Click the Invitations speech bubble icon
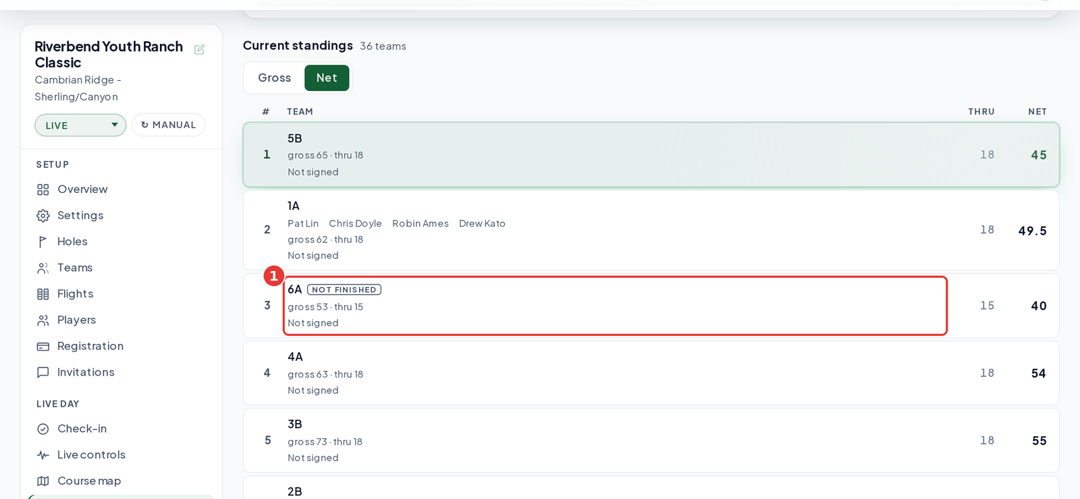This screenshot has width=1080, height=499. click(43, 372)
